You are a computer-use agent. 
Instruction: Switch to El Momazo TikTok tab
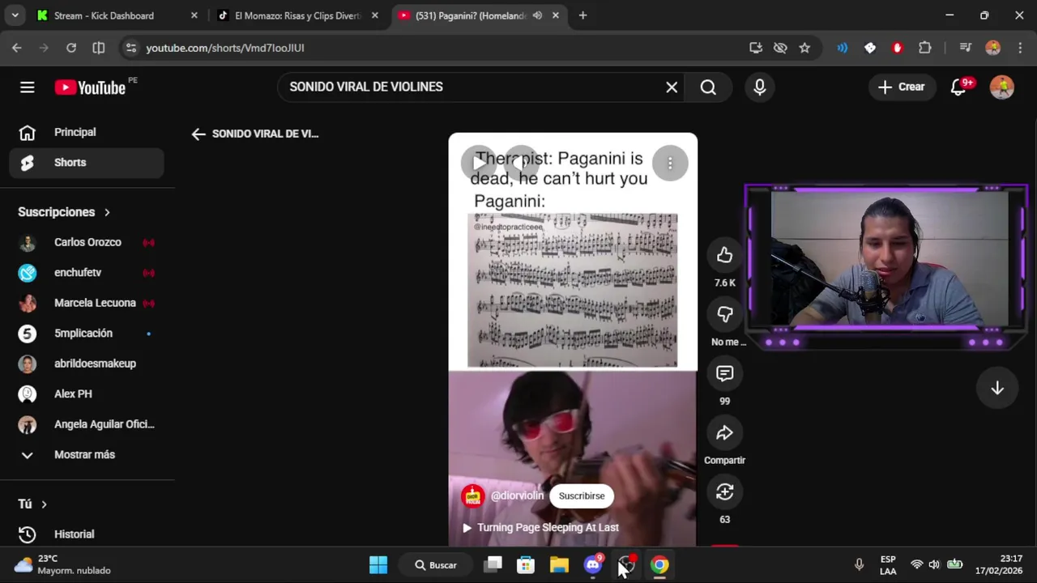(x=297, y=15)
